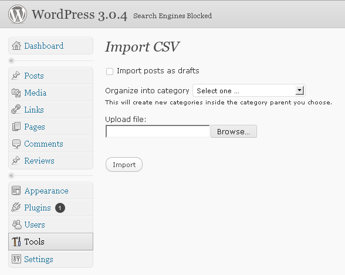Open the Comments menu
The width and height of the screenshot is (345, 275).
point(51,144)
